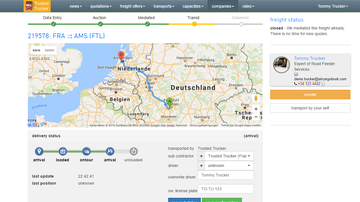Click the Street View pegman icon
This screenshot has width=360, height=202.
pyautogui.click(x=256, y=98)
